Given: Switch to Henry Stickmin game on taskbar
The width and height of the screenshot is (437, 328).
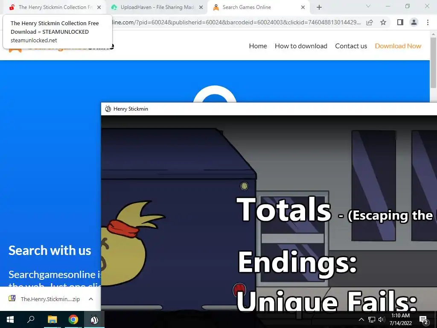Looking at the screenshot, I should (94, 319).
